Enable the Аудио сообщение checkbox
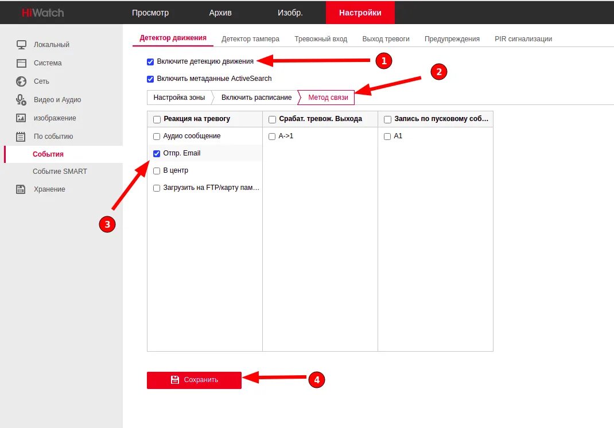This screenshot has width=614, height=428. pyautogui.click(x=157, y=137)
